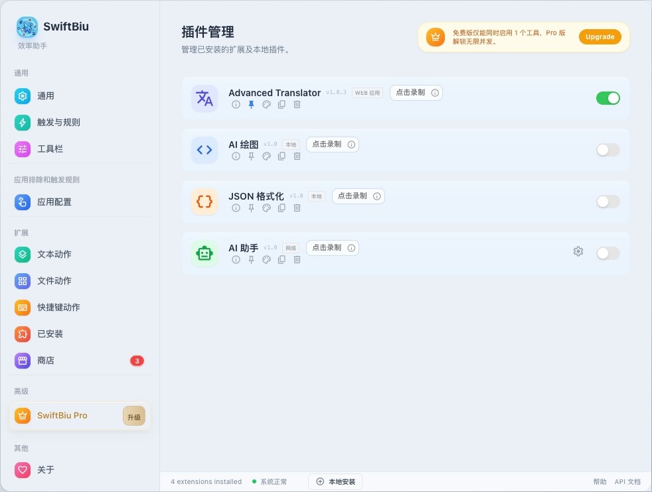Open 工具栏 sidebar item
The width and height of the screenshot is (652, 492).
tap(80, 149)
